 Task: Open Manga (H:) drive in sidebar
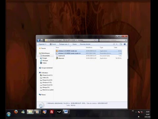(x=46, y=87)
